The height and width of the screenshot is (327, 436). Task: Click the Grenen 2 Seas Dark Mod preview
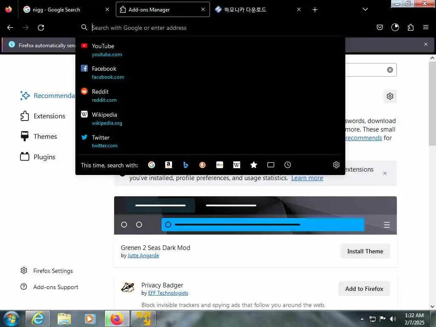point(255,215)
